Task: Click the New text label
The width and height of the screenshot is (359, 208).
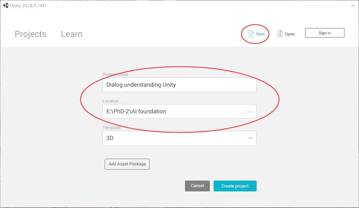Action: (260, 34)
